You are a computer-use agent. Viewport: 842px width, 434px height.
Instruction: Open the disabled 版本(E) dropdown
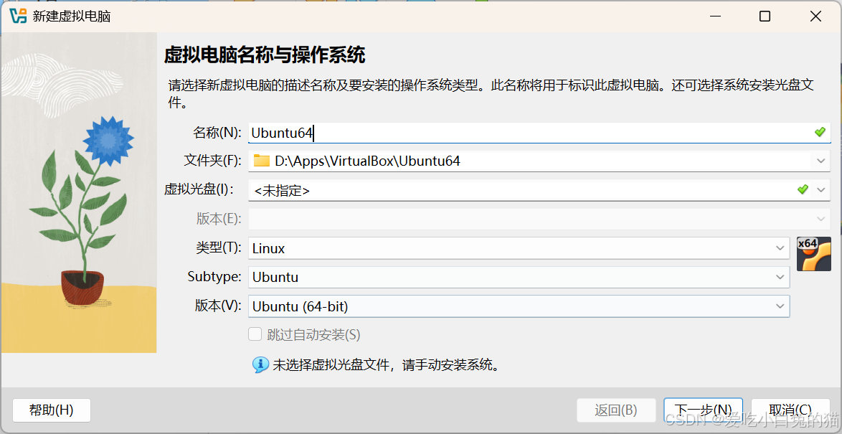(x=820, y=219)
